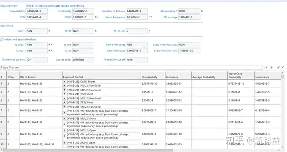287x152 pixels.
Task: Select row number 10 header cell
Action: 3,144
